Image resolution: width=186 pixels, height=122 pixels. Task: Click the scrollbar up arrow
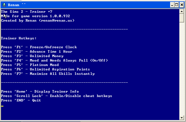pos(182,11)
